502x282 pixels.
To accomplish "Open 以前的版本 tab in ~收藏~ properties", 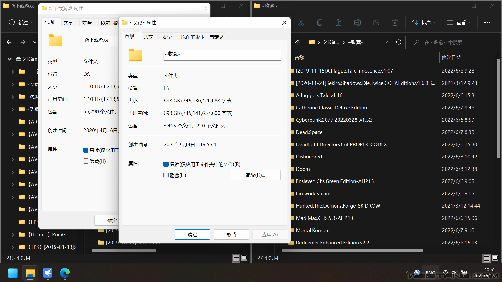I will pyautogui.click(x=193, y=37).
